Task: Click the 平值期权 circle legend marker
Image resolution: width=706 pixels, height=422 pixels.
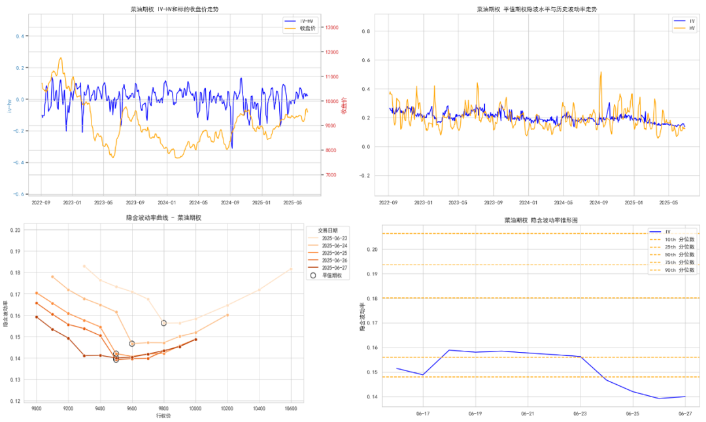Action: click(x=313, y=275)
